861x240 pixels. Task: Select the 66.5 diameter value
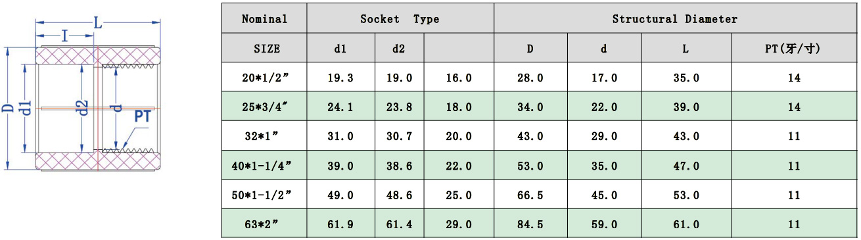pos(530,195)
